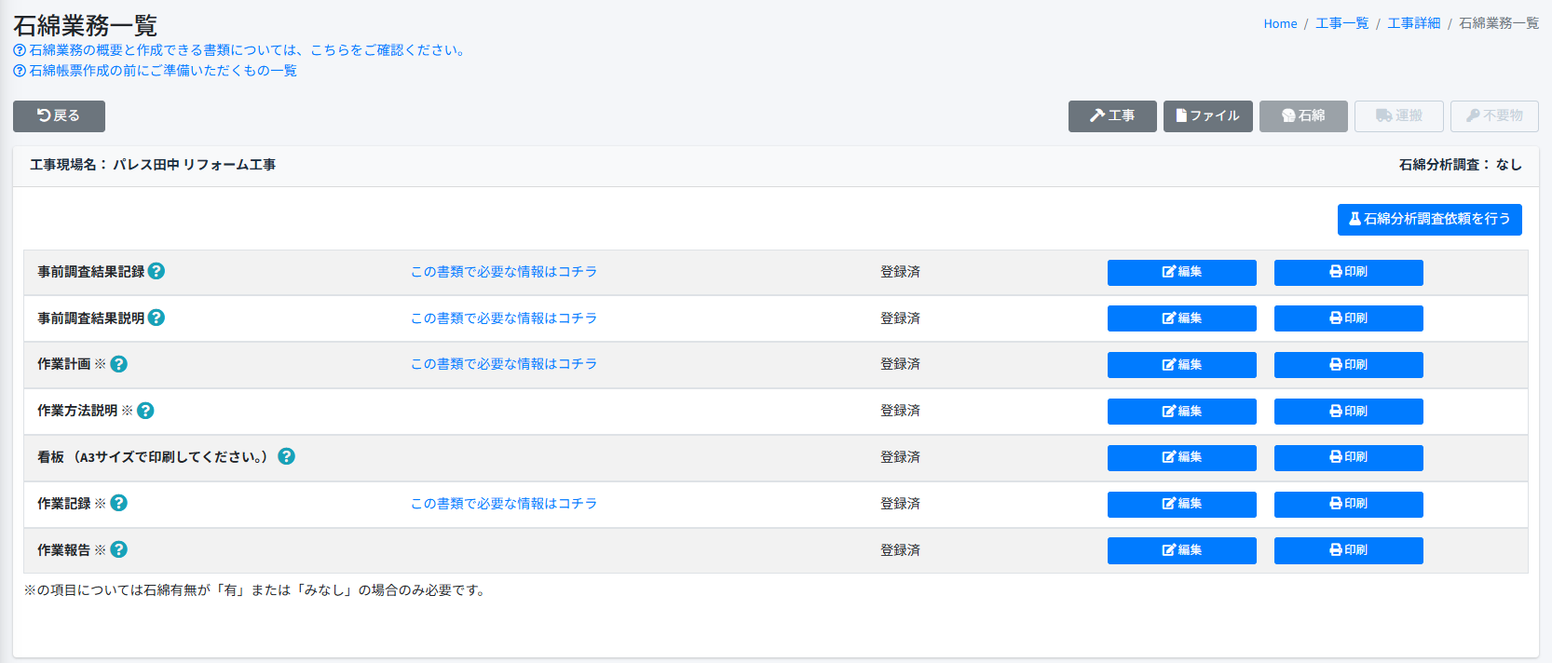Open required info link for 作業記録

pyautogui.click(x=503, y=504)
